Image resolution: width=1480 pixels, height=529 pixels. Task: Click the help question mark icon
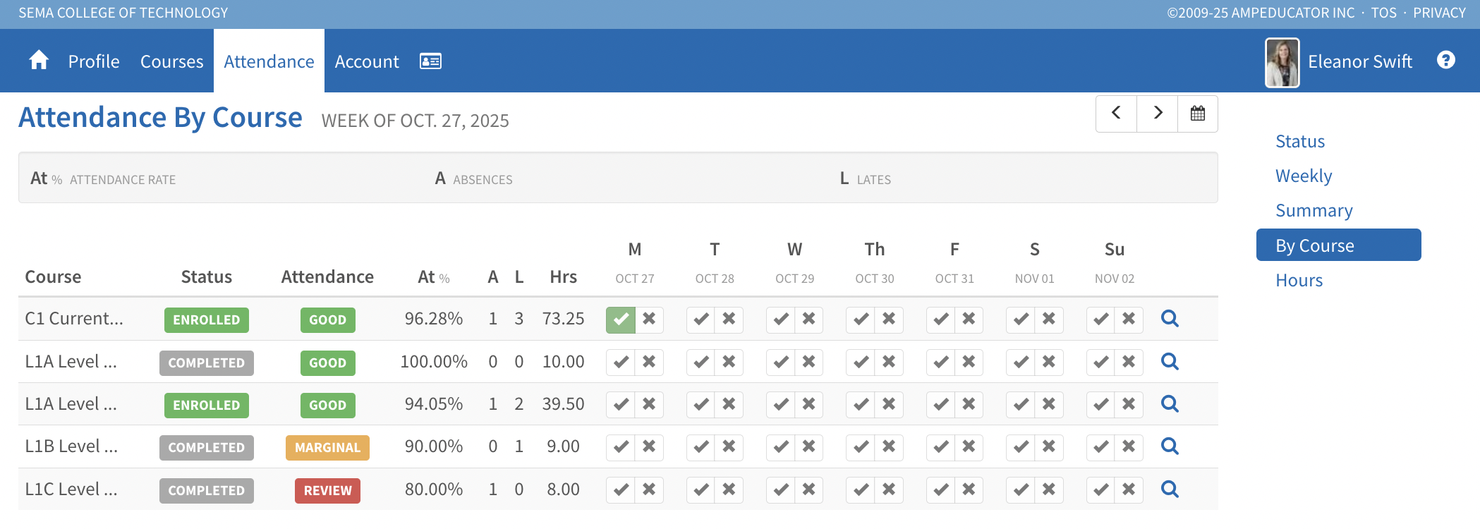[1445, 61]
